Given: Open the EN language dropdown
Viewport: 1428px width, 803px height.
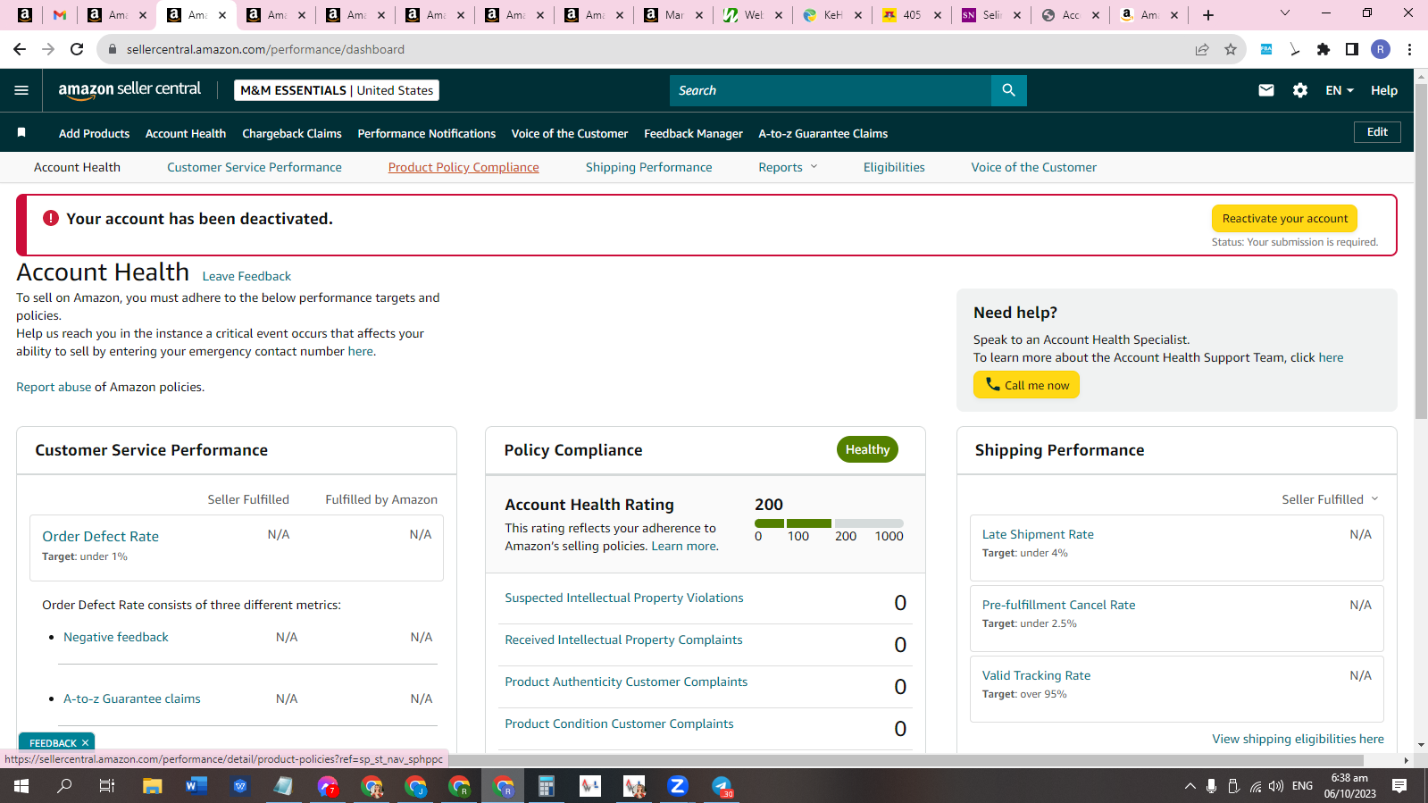Looking at the screenshot, I should (x=1340, y=90).
